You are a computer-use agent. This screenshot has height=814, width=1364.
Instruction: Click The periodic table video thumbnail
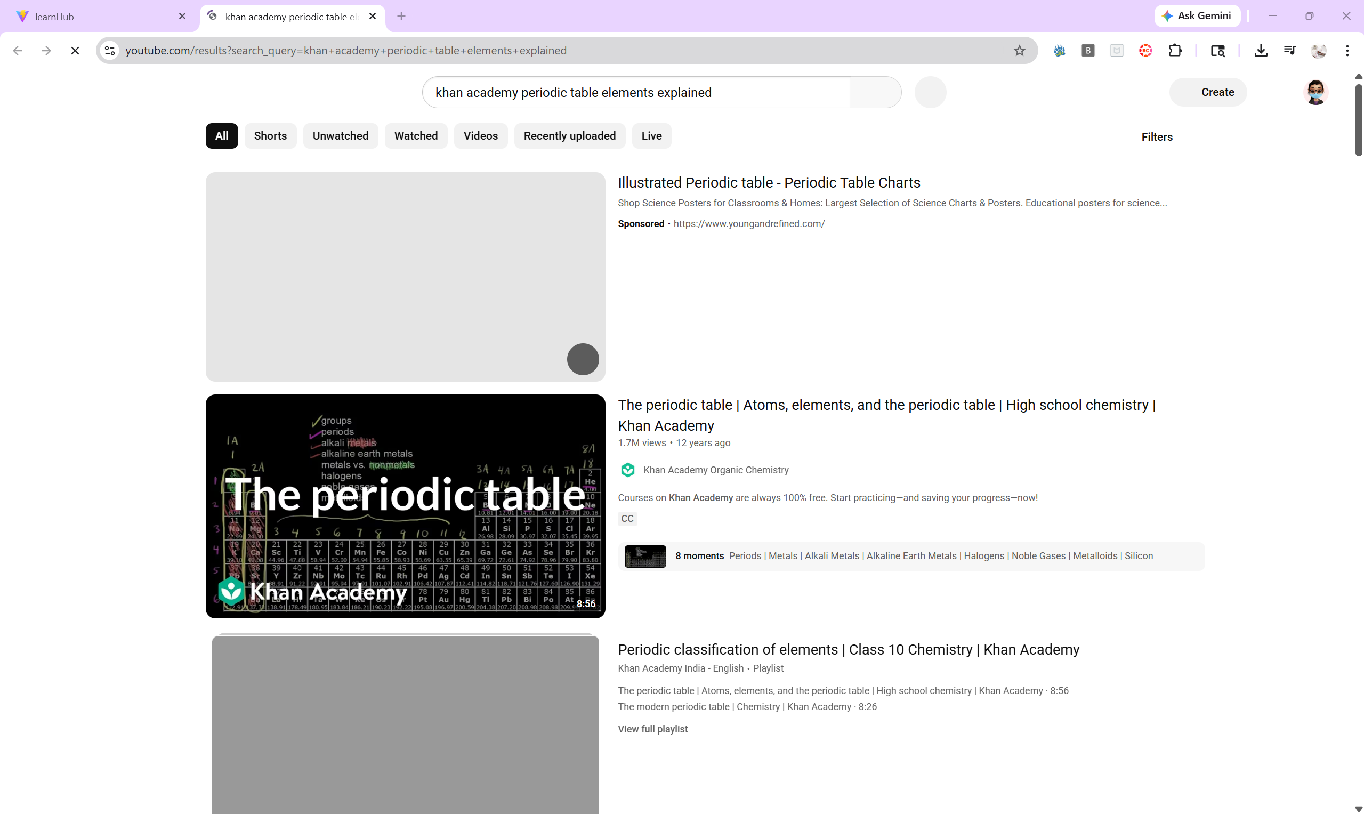(x=405, y=506)
